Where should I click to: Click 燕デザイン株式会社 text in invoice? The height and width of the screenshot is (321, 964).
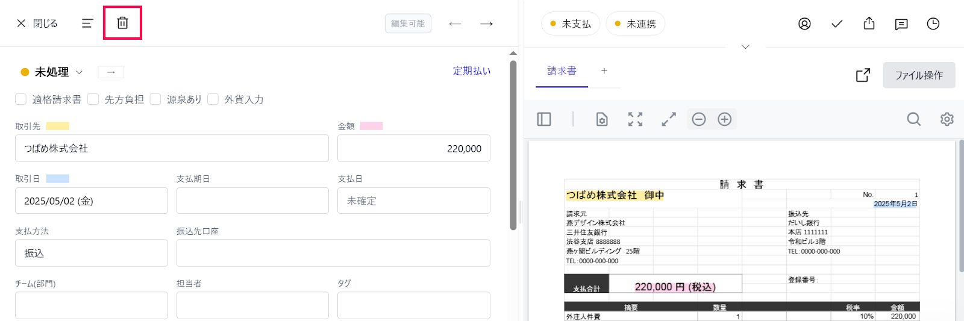coord(595,223)
